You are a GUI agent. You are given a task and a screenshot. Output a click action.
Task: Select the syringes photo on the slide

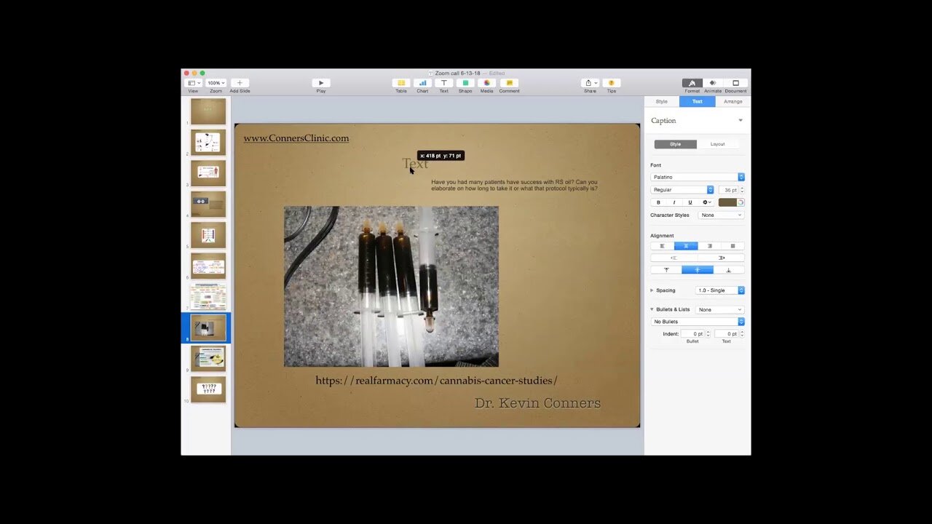point(391,286)
